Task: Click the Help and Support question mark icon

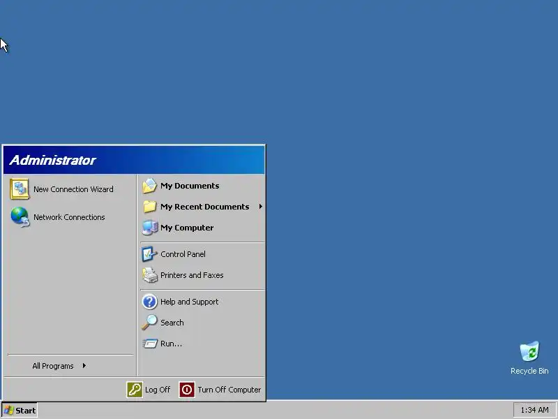Action: 149,302
